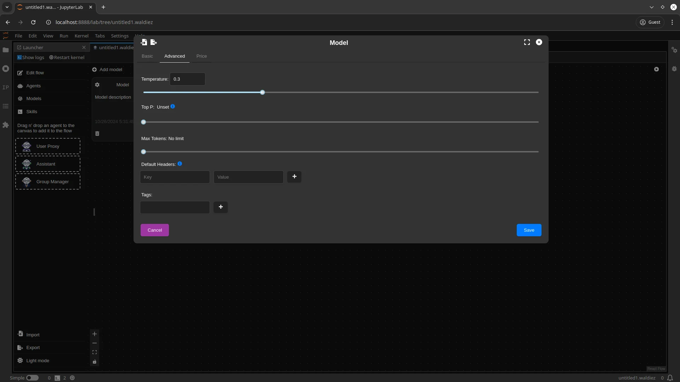Click the Add model icon
The width and height of the screenshot is (680, 382).
pyautogui.click(x=94, y=69)
